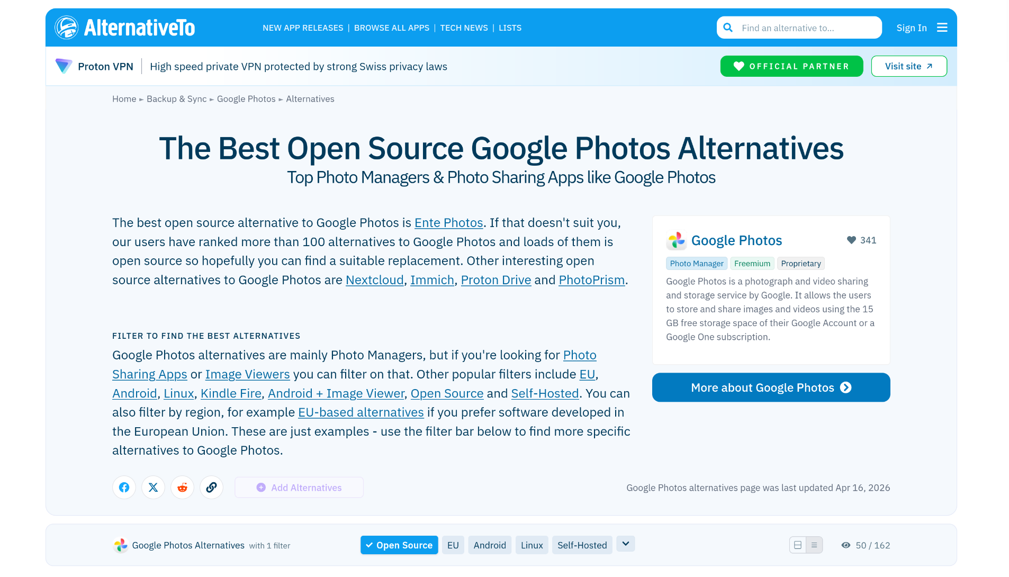Click Sign In
Image resolution: width=1009 pixels, height=577 pixels.
coord(912,28)
